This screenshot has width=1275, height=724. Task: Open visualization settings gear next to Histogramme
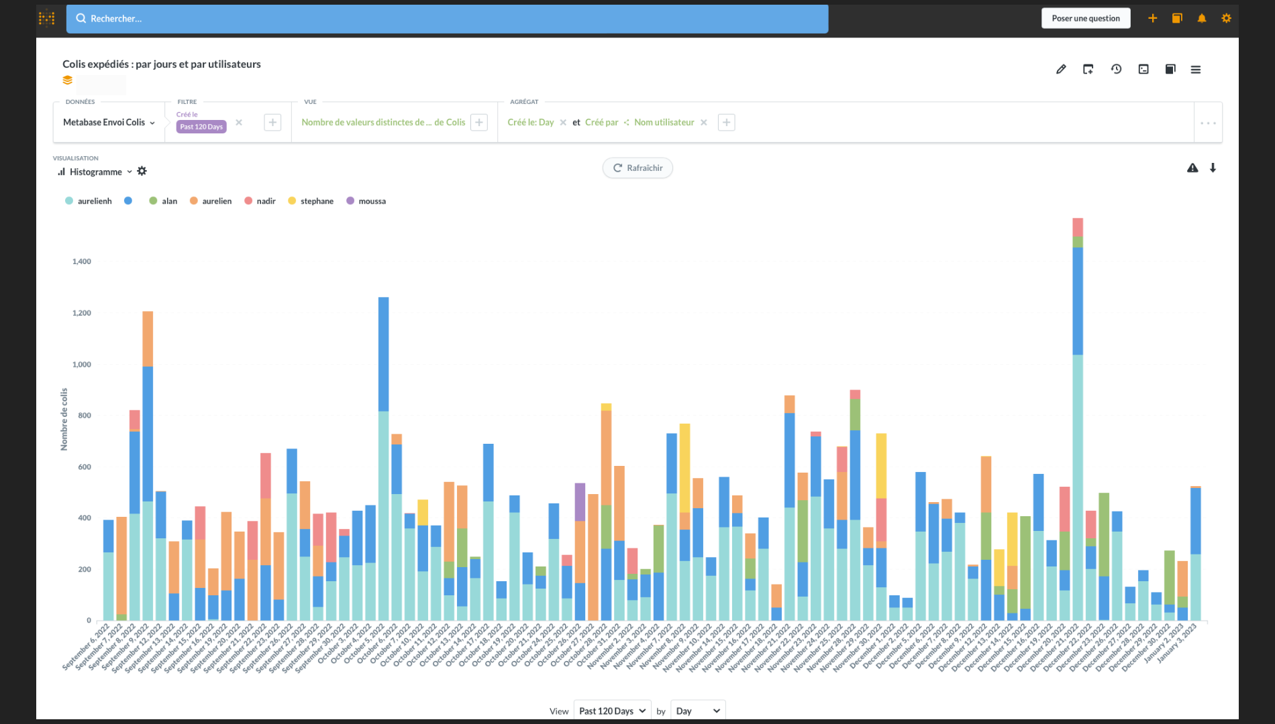pos(142,171)
